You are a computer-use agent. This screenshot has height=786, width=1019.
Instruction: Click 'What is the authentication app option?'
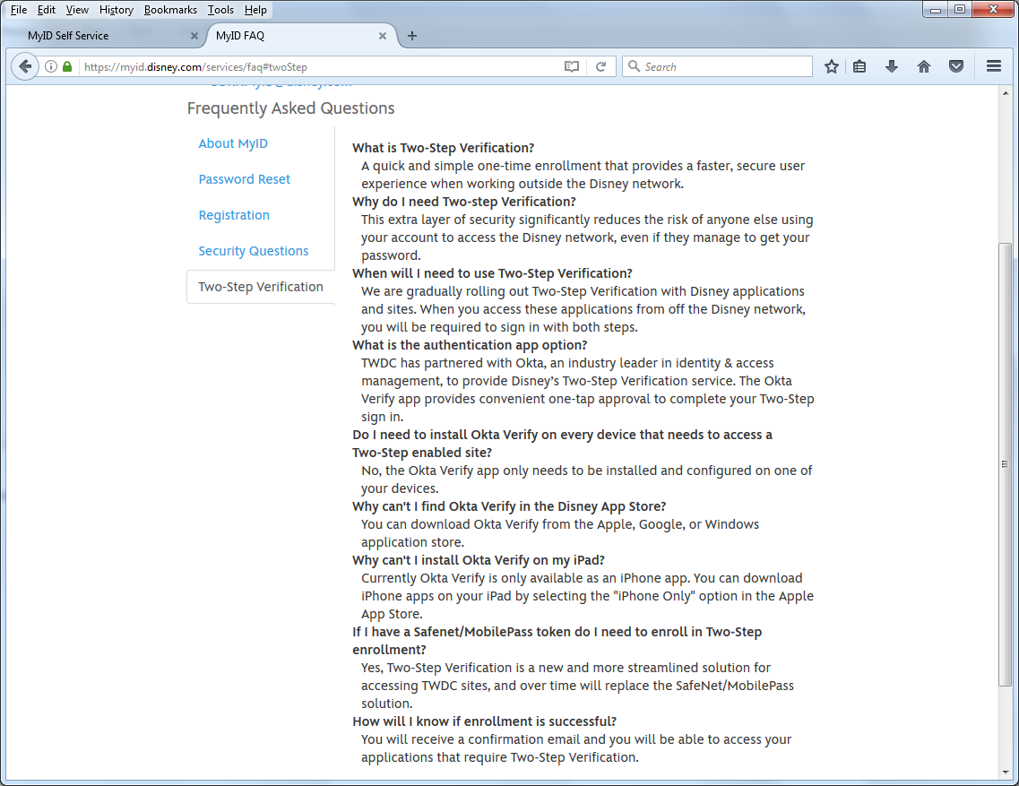click(470, 345)
